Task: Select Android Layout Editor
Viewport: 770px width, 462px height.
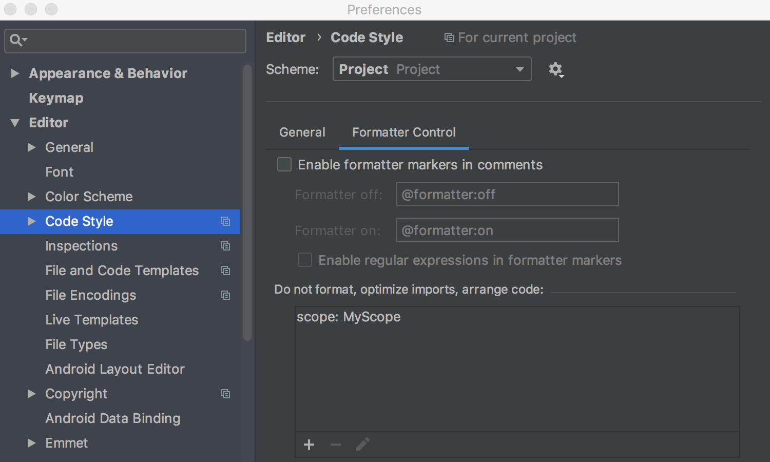Action: [115, 369]
